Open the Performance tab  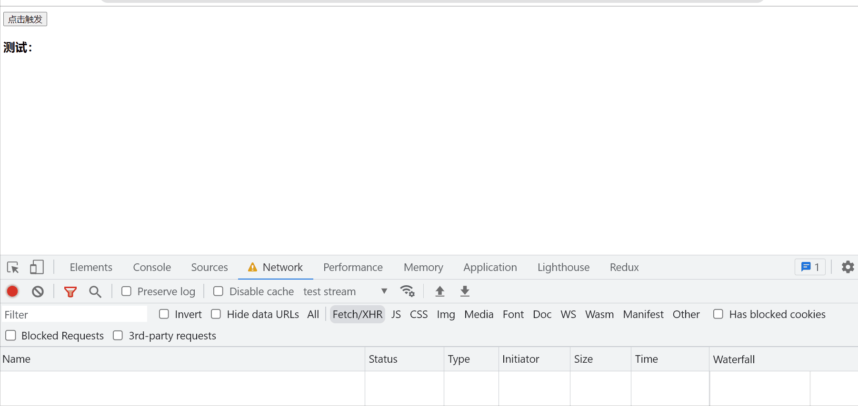(353, 267)
